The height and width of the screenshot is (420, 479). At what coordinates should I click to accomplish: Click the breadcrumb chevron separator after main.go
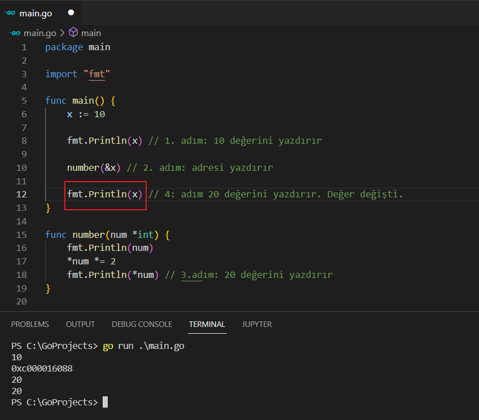tap(62, 33)
